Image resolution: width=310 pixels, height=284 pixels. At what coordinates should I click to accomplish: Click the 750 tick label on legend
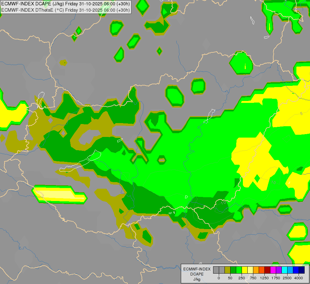(x=253, y=278)
